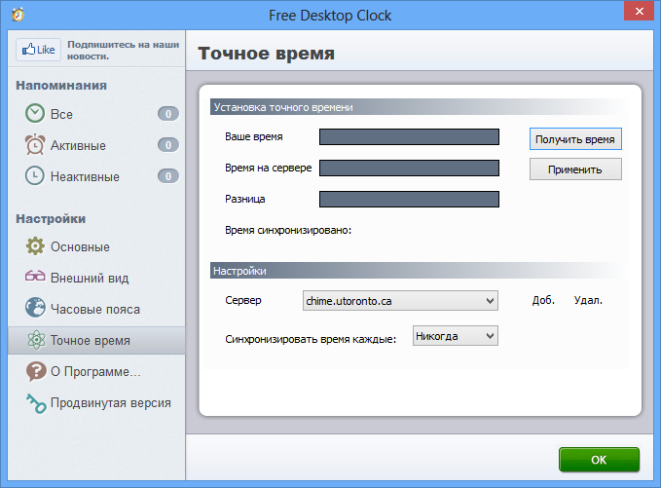Click the Установка точного времени section header
Image resolution: width=661 pixels, height=488 pixels.
click(420, 107)
